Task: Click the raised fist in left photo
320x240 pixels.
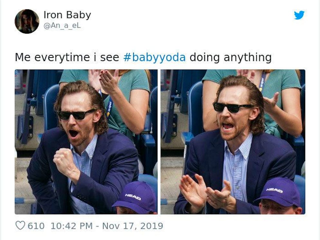Action: (64, 160)
